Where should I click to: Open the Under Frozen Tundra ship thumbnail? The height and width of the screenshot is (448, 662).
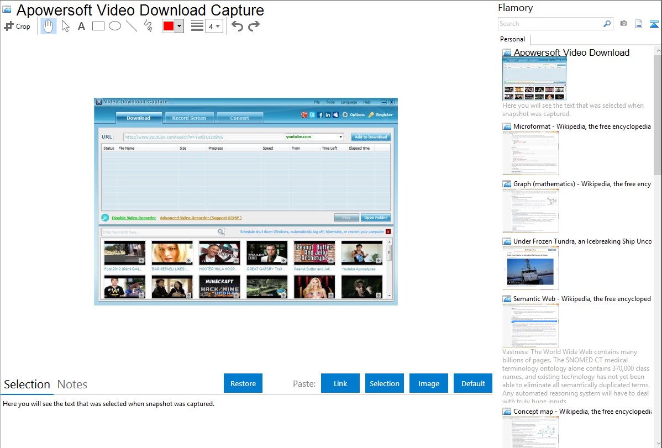530,268
